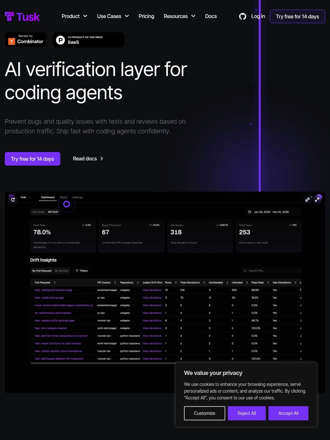Follow the Read docs link
The image size is (330, 440).
(x=88, y=158)
